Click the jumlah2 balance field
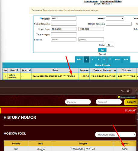This screenshot has height=151, width=138. (x=91, y=40)
